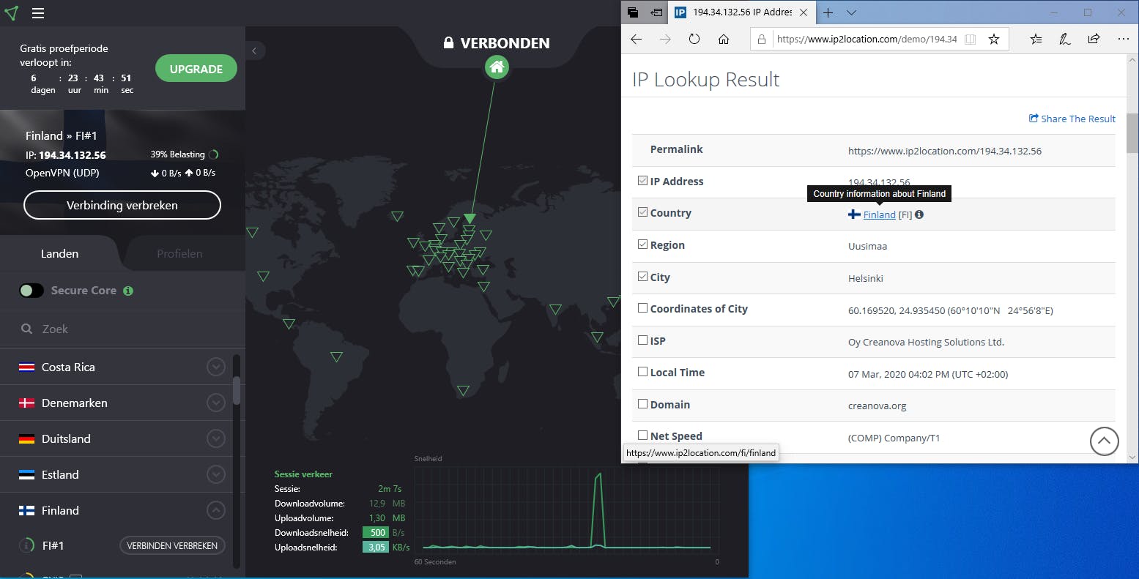The image size is (1139, 579).
Task: Expand Denemarken server list
Action: 216,403
